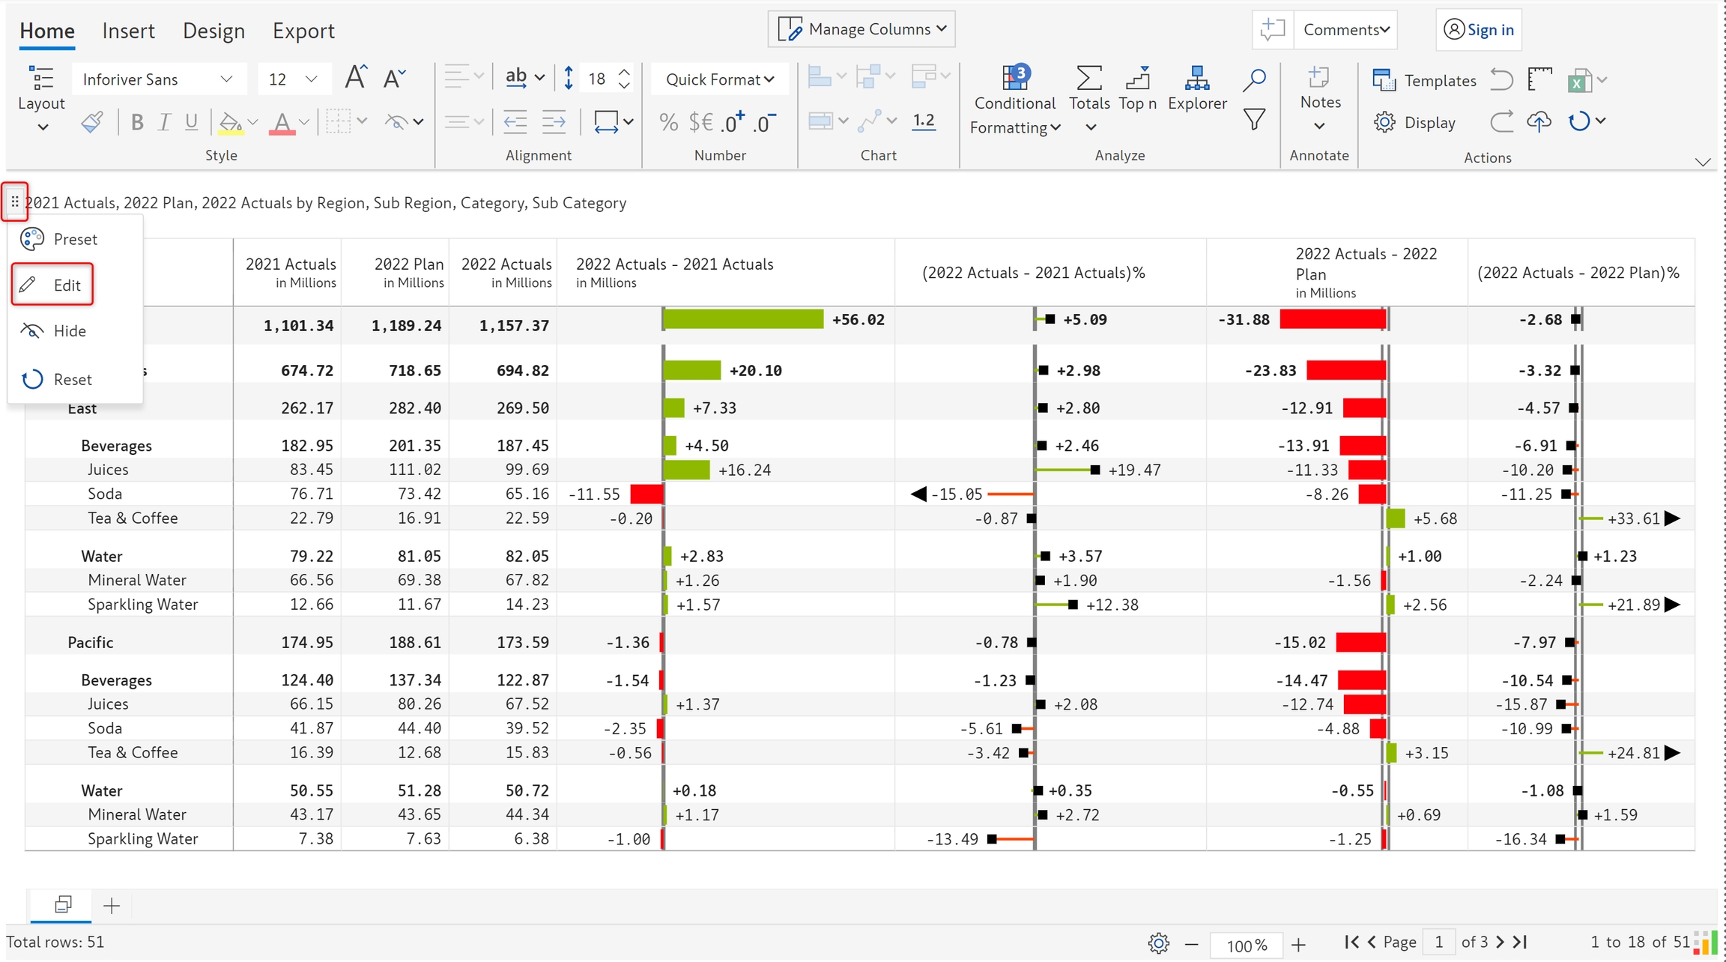Click the Display gear icon
1726x962 pixels.
(x=1384, y=122)
